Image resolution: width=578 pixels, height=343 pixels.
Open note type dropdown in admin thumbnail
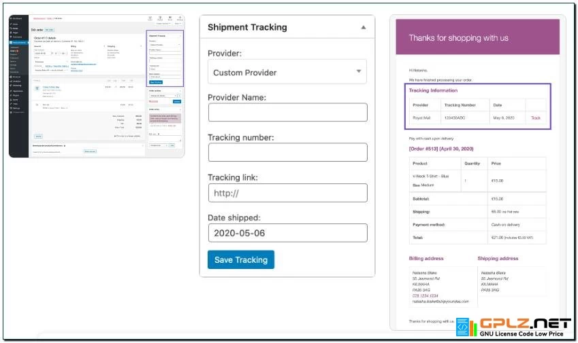click(159, 145)
